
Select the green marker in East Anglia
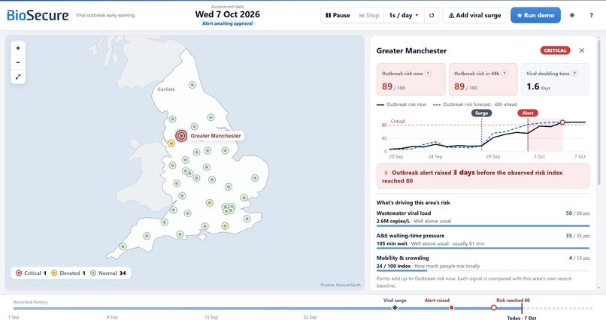[255, 178]
